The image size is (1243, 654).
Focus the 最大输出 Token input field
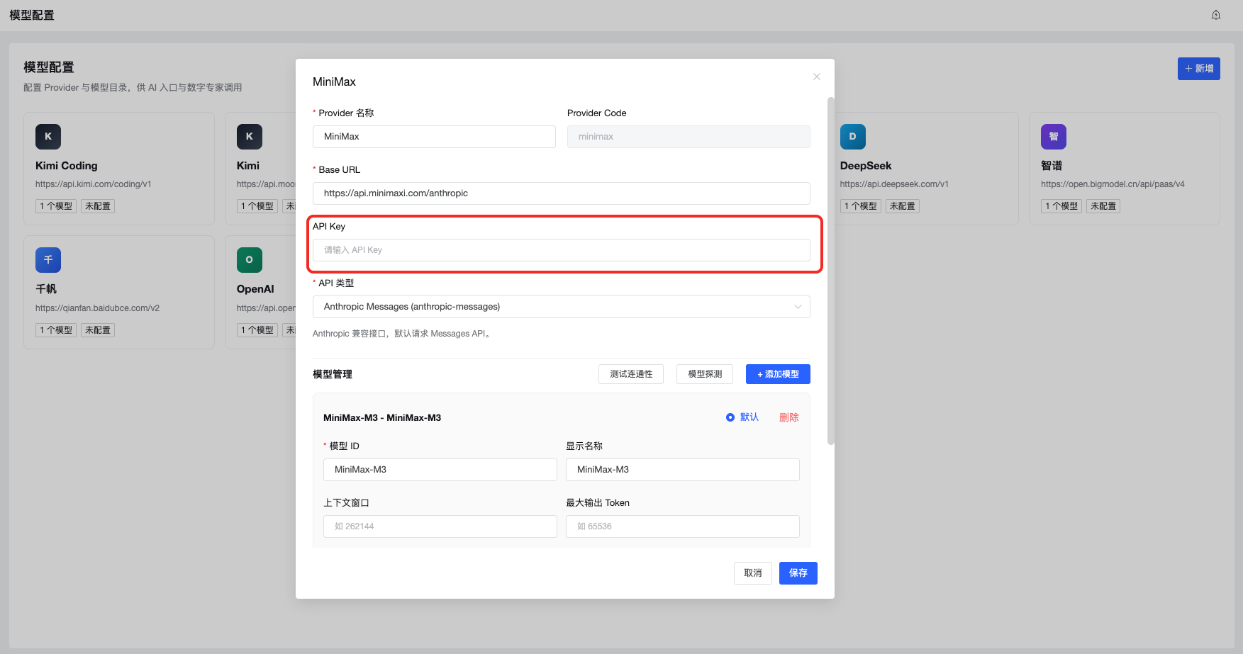(x=683, y=526)
